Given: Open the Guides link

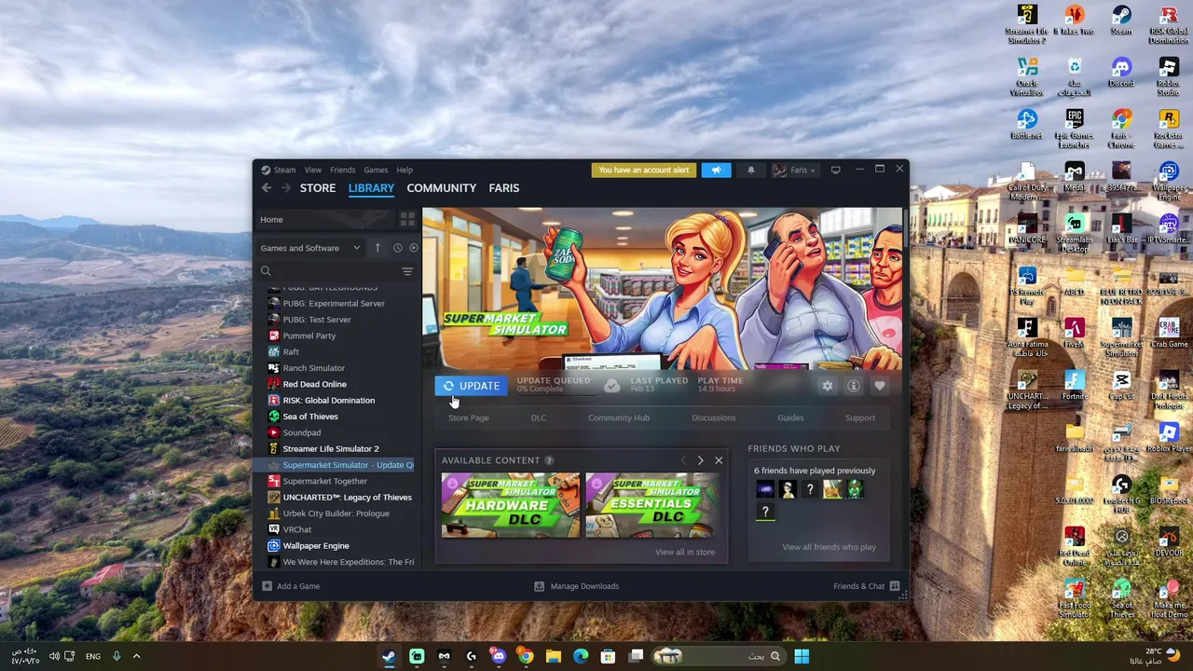Looking at the screenshot, I should tap(790, 418).
